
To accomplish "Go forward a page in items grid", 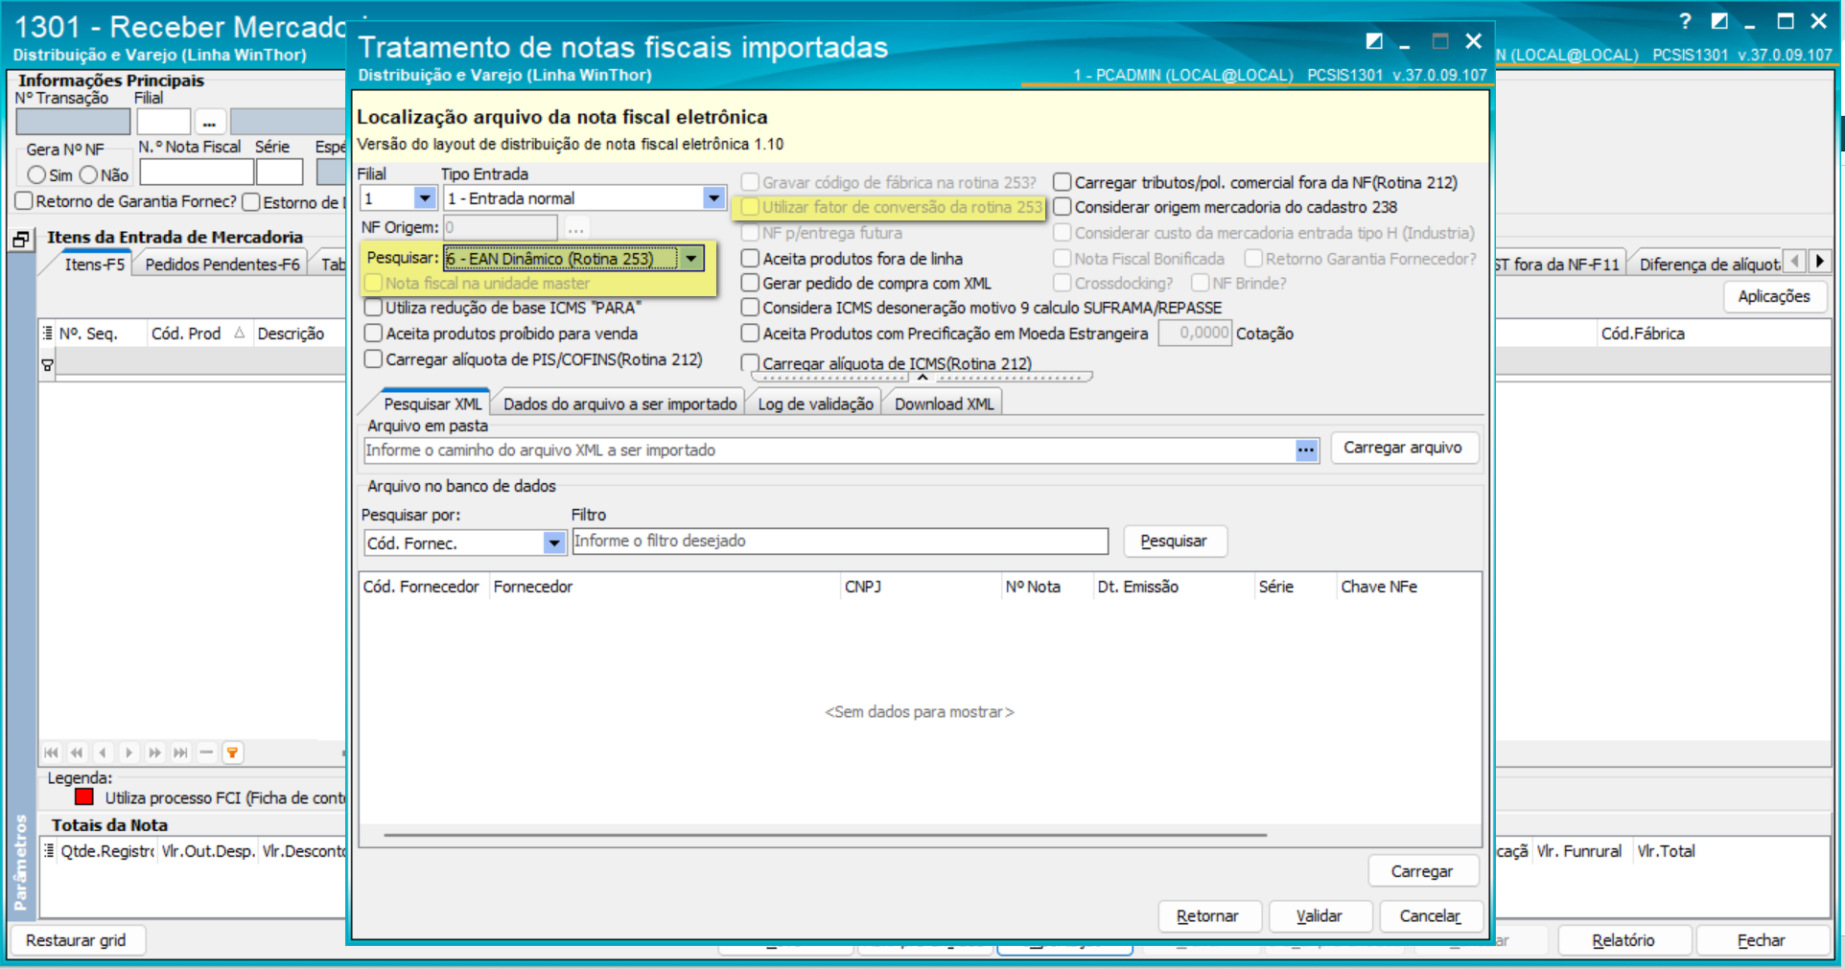I will (155, 753).
